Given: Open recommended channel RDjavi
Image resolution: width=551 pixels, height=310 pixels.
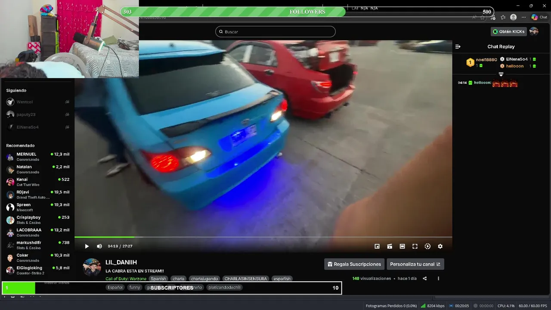Looking at the screenshot, I should tap(38, 195).
